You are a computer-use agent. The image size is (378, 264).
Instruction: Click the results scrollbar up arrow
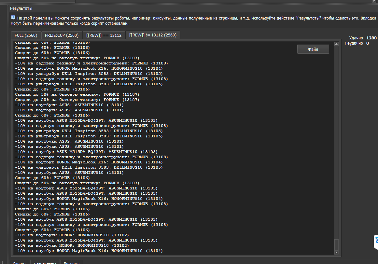point(336,44)
